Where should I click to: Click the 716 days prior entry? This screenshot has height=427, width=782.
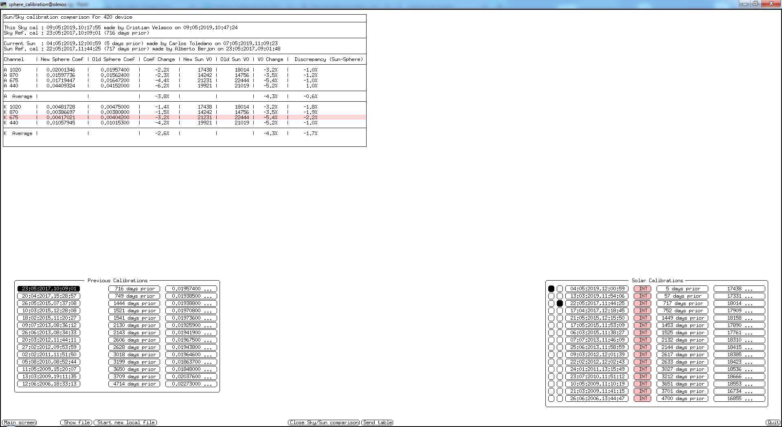tap(134, 289)
